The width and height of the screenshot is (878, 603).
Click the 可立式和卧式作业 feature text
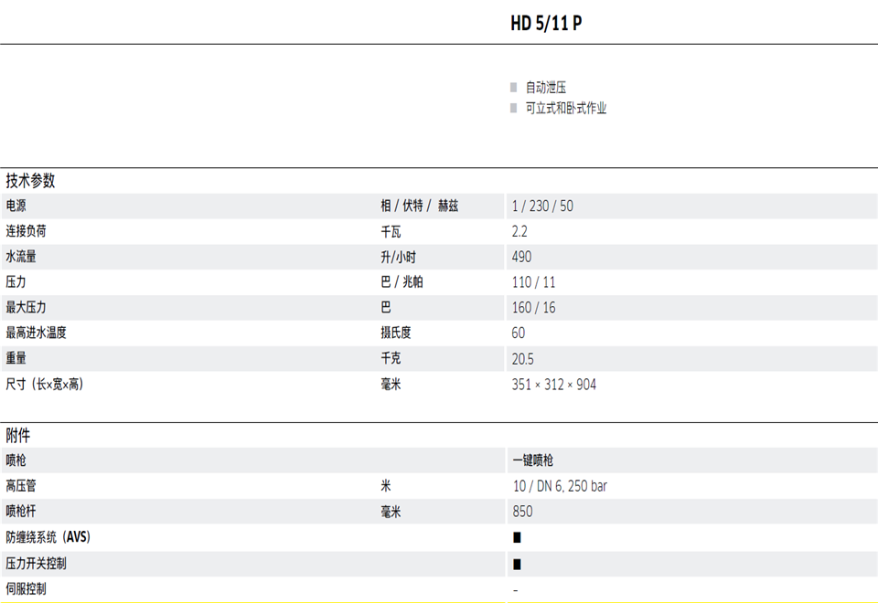point(565,108)
